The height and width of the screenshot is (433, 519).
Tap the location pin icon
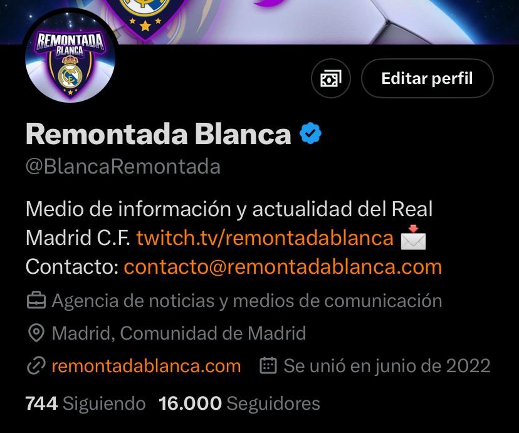(36, 333)
